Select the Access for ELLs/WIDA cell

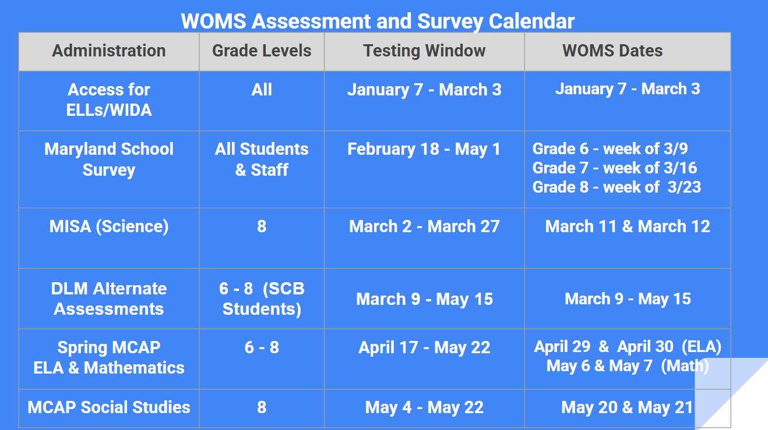109,99
